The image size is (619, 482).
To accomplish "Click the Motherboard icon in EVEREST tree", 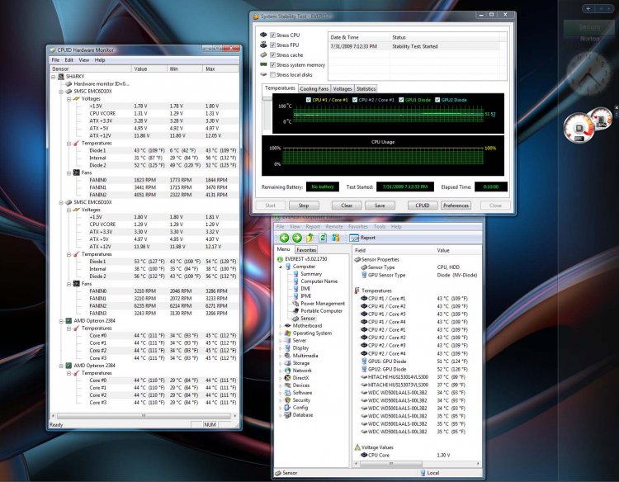I will (x=288, y=326).
